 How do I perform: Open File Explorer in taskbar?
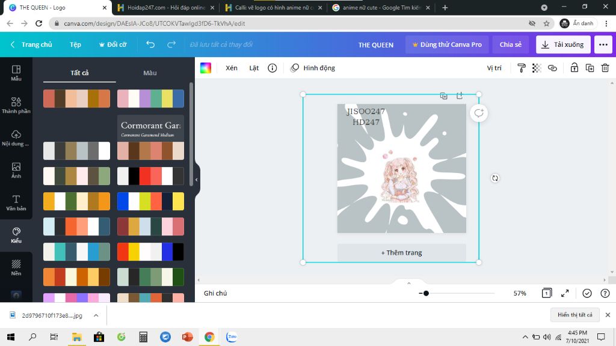[x=76, y=336]
